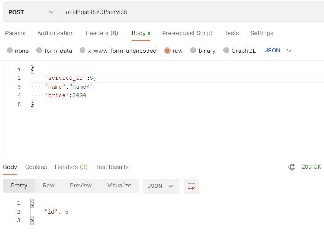Open the response JSON format dropdown
This screenshot has height=233, width=324.
(x=161, y=186)
